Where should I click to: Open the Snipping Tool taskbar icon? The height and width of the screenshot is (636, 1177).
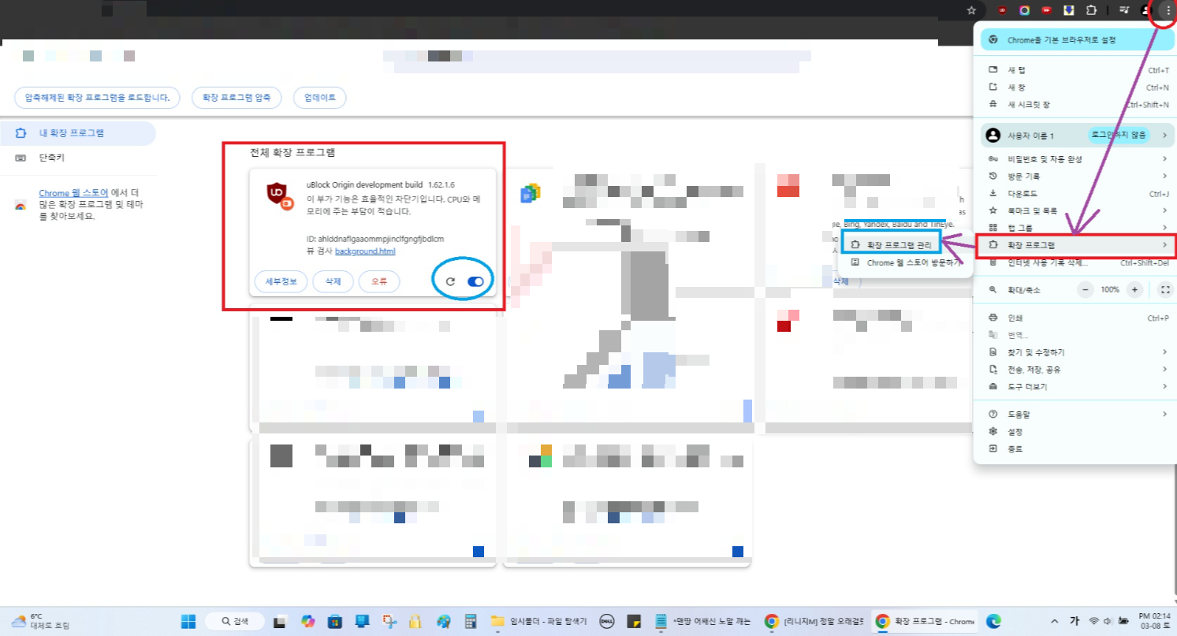(x=388, y=621)
